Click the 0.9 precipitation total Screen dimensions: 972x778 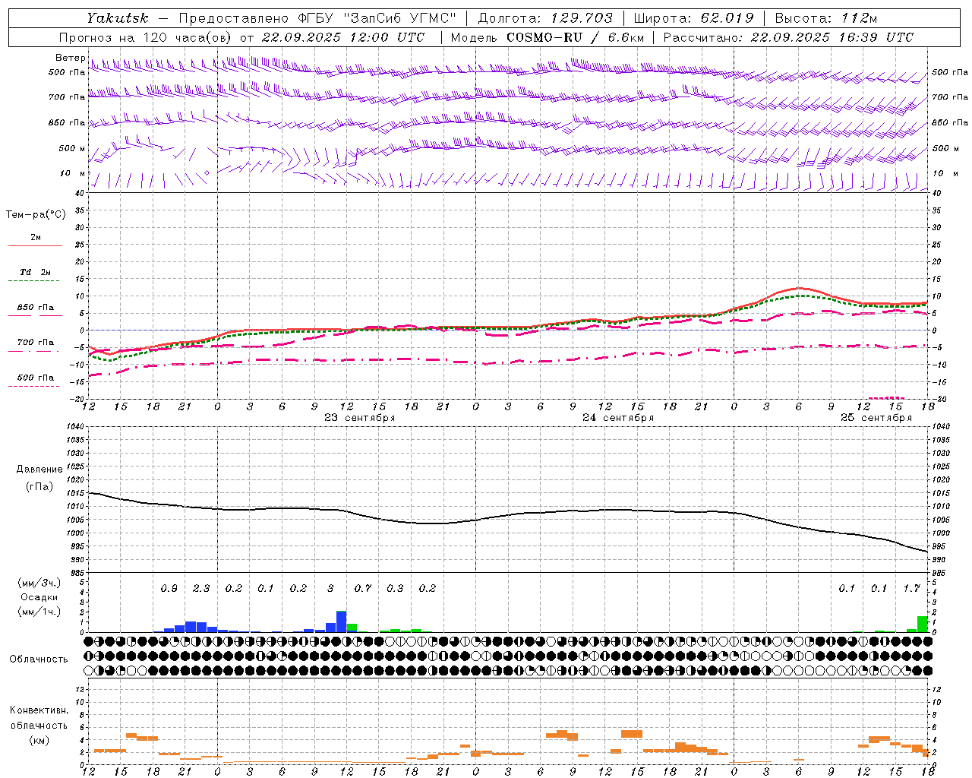click(x=169, y=588)
